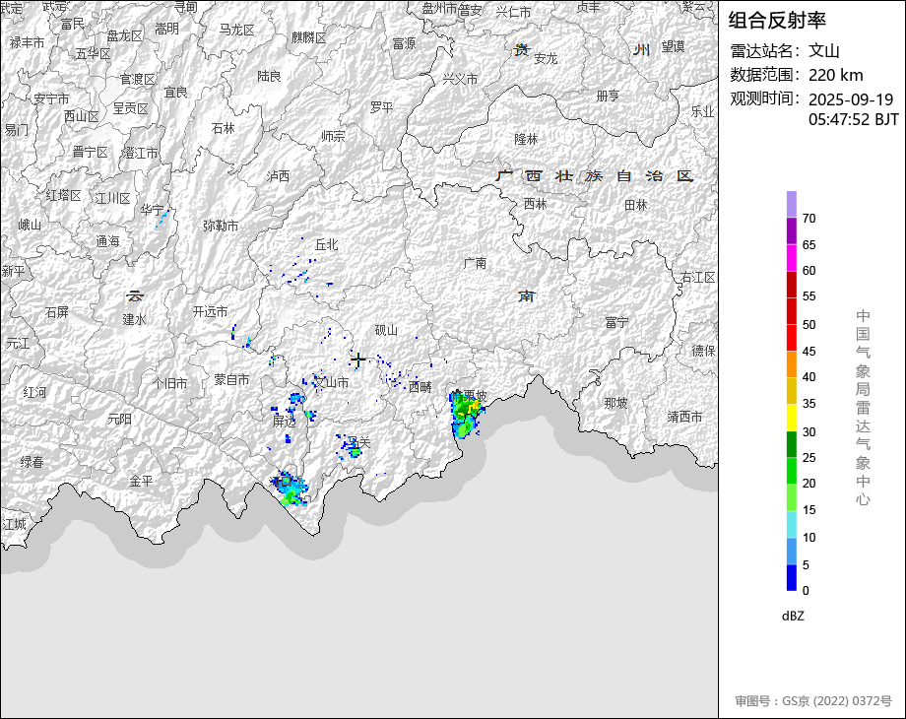Click the '组合反射率' title text

click(x=777, y=21)
